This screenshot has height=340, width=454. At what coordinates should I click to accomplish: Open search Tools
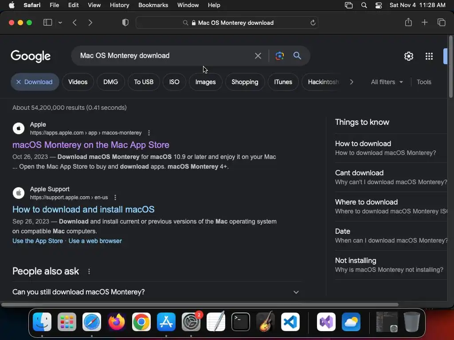(x=424, y=82)
